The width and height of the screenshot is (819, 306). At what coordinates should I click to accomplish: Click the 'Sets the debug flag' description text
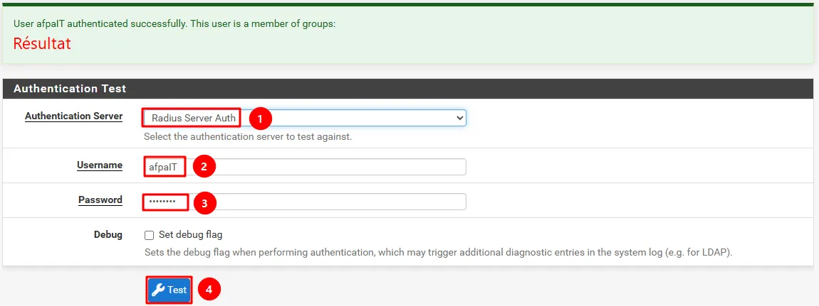point(438,253)
